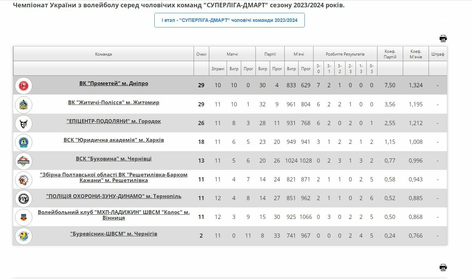Click the Bukovyna team logo
472x279 pixels.
point(24,161)
